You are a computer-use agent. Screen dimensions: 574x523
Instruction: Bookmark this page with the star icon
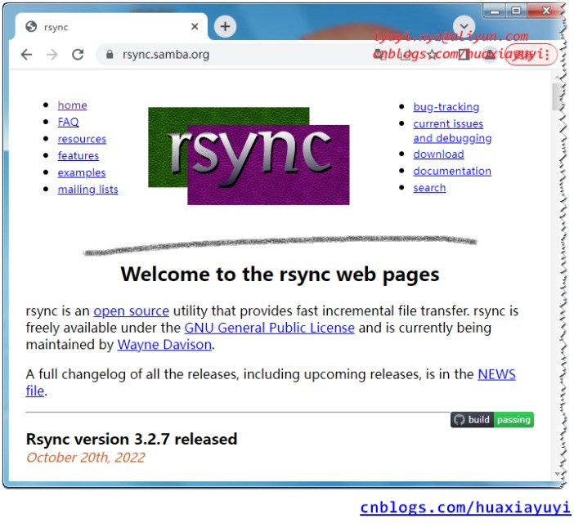[433, 55]
